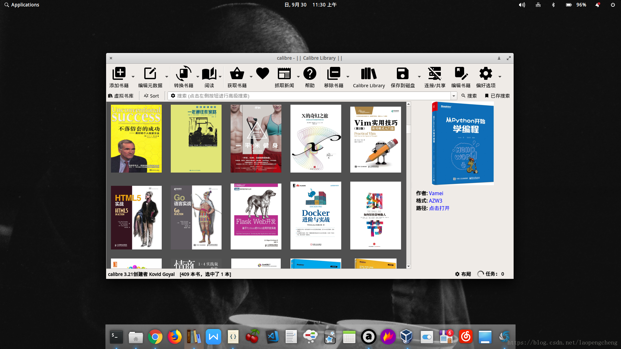This screenshot has width=621, height=349.
Task: Click the 帮助 (Help) question mark icon
Action: pyautogui.click(x=310, y=74)
